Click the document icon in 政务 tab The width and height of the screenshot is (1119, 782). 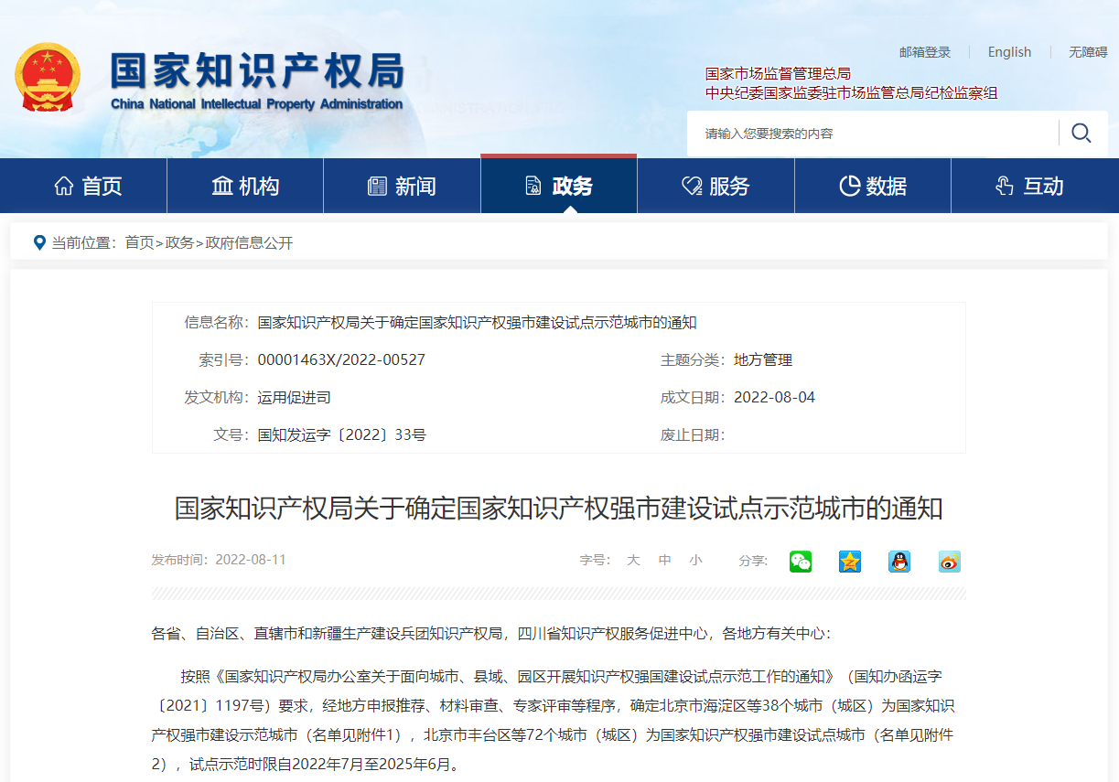coord(533,187)
